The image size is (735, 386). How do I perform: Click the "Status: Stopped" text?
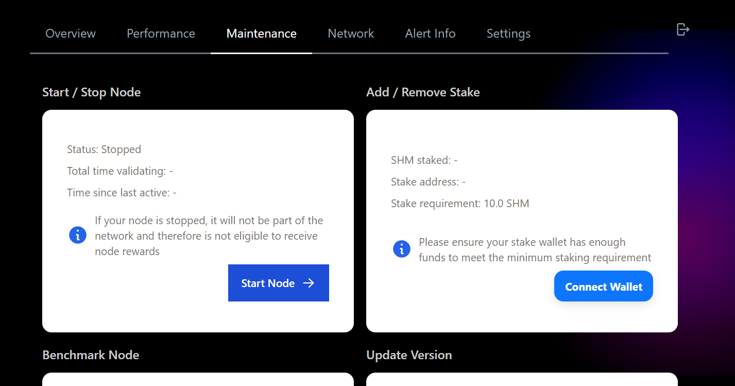click(x=104, y=149)
